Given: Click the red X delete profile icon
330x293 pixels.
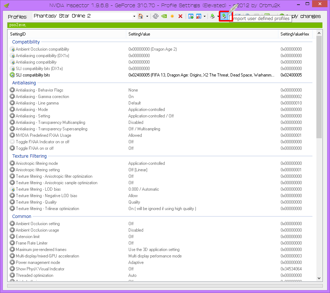Looking at the screenshot, I should click(180, 16).
